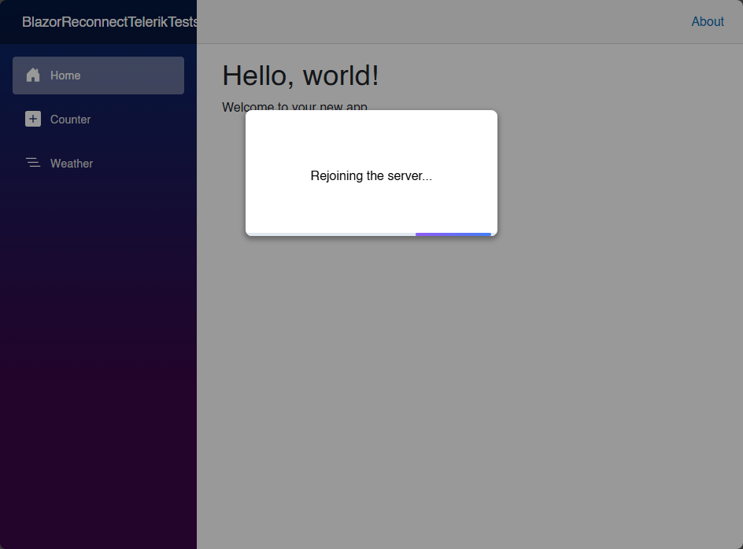Open the About page
Image resolution: width=743 pixels, height=549 pixels.
click(x=707, y=21)
